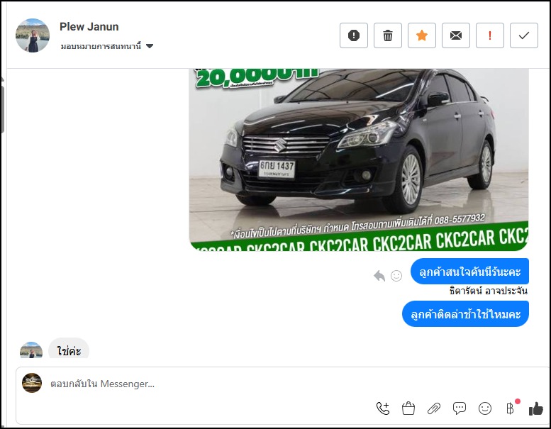
Task: Attach a file with the paperclip icon
Action: pos(434,408)
